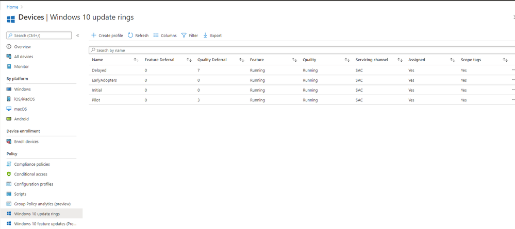Click the Configuration profiles icon
The image size is (515, 229).
9,184
